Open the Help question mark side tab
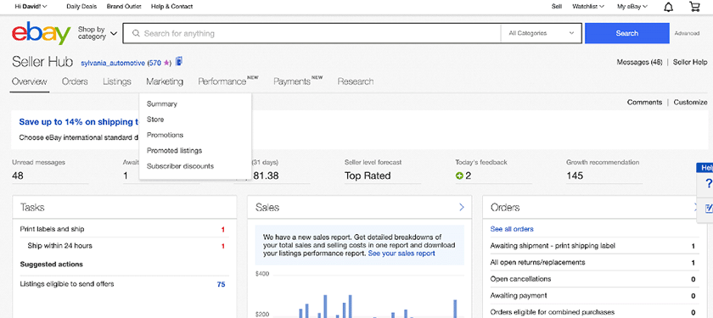 coord(708,183)
